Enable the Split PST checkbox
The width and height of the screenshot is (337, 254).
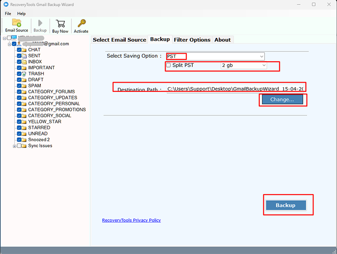click(x=169, y=65)
